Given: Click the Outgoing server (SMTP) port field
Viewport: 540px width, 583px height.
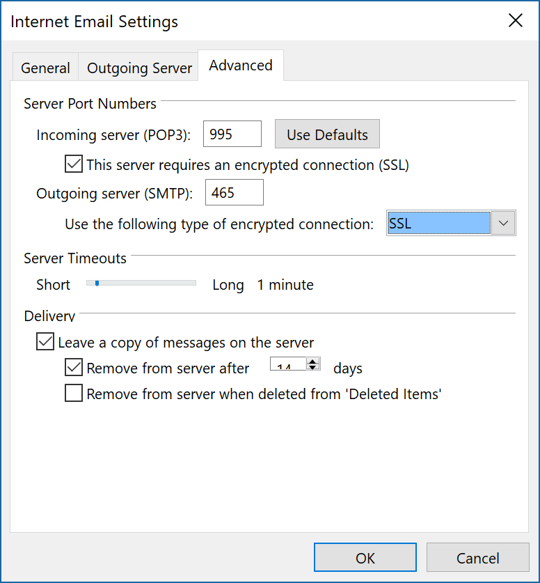Looking at the screenshot, I should pyautogui.click(x=234, y=193).
